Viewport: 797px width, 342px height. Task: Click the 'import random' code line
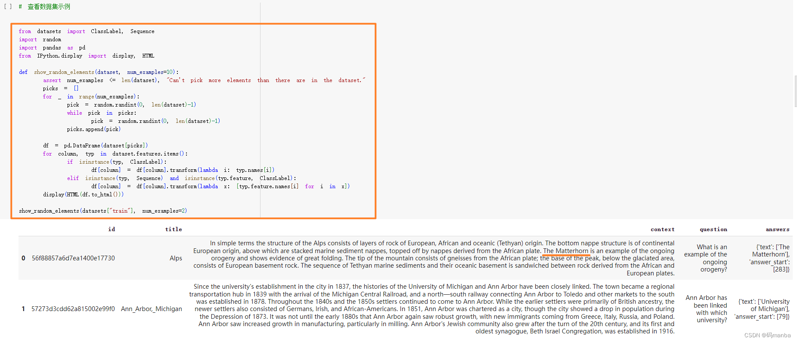[x=40, y=40]
